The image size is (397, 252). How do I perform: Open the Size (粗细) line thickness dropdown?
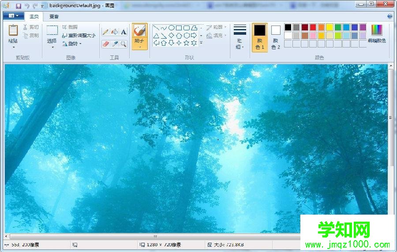[240, 37]
